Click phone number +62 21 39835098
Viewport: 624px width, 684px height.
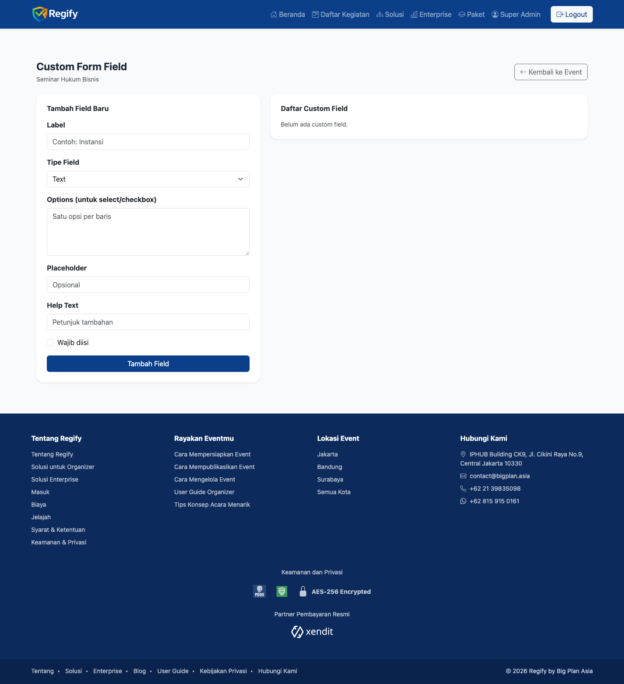click(x=495, y=489)
